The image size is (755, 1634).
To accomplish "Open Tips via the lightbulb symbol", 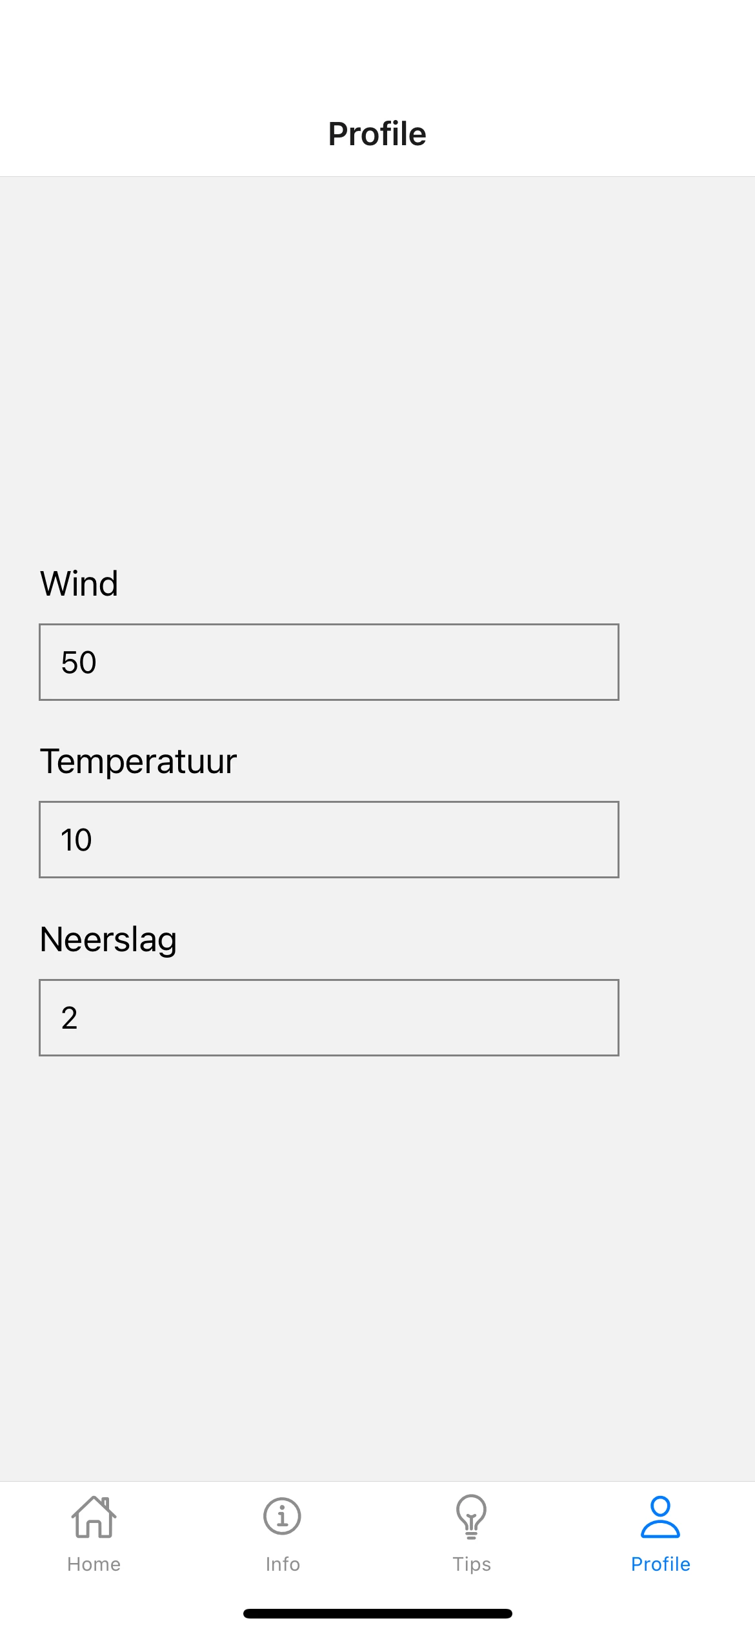I will click(471, 1514).
